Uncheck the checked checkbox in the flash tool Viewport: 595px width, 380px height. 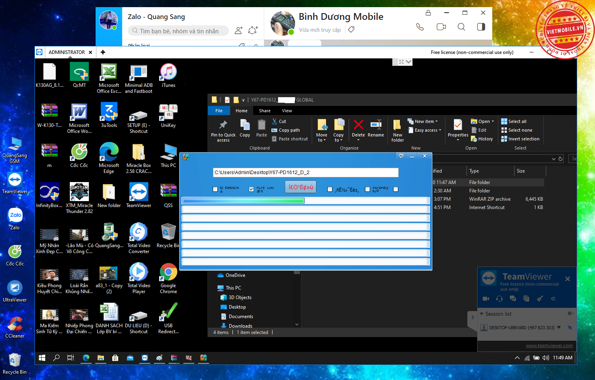click(x=251, y=189)
